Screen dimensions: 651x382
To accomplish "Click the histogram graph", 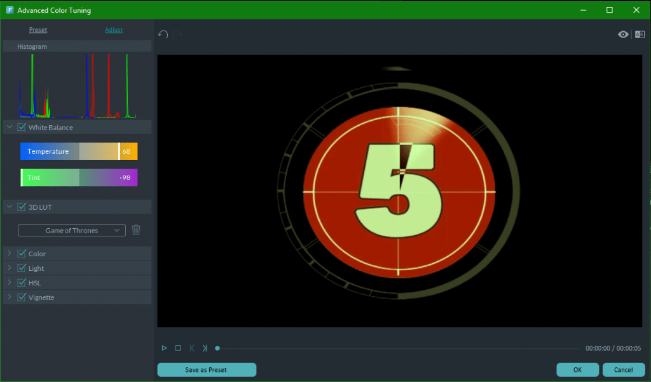I will pyautogui.click(x=78, y=86).
